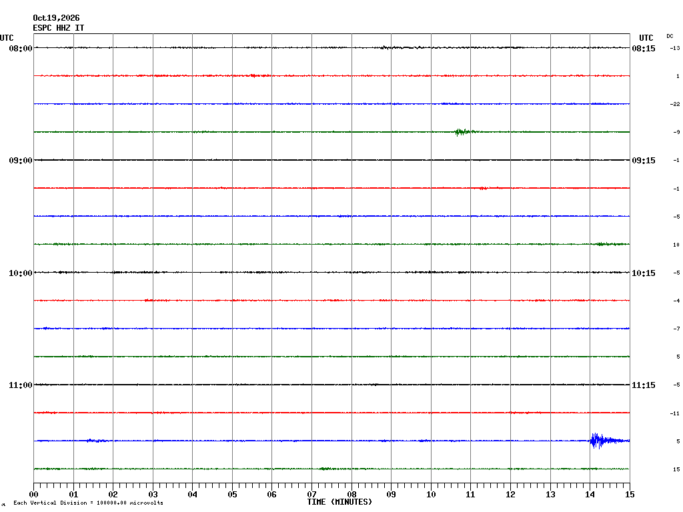Click the date label "Oct19,2026"
Image resolution: width=683 pixels, height=512 pixels.
click(56, 18)
